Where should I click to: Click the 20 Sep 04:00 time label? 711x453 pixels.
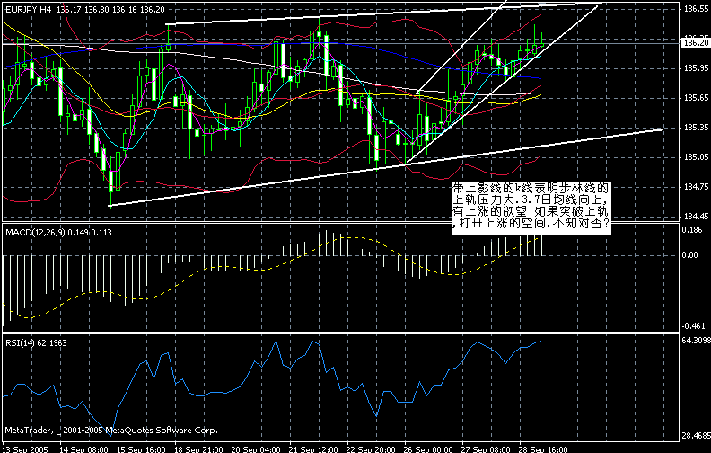tap(256, 449)
